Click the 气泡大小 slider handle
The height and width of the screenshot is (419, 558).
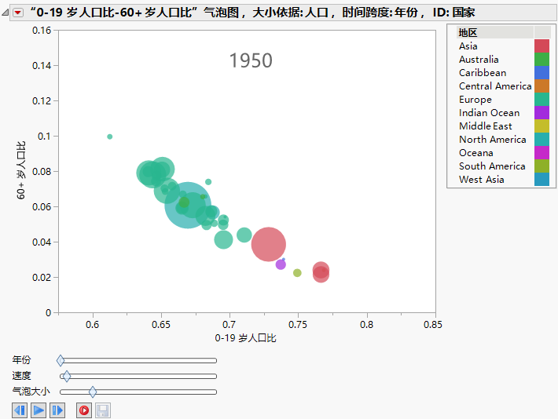point(93,392)
